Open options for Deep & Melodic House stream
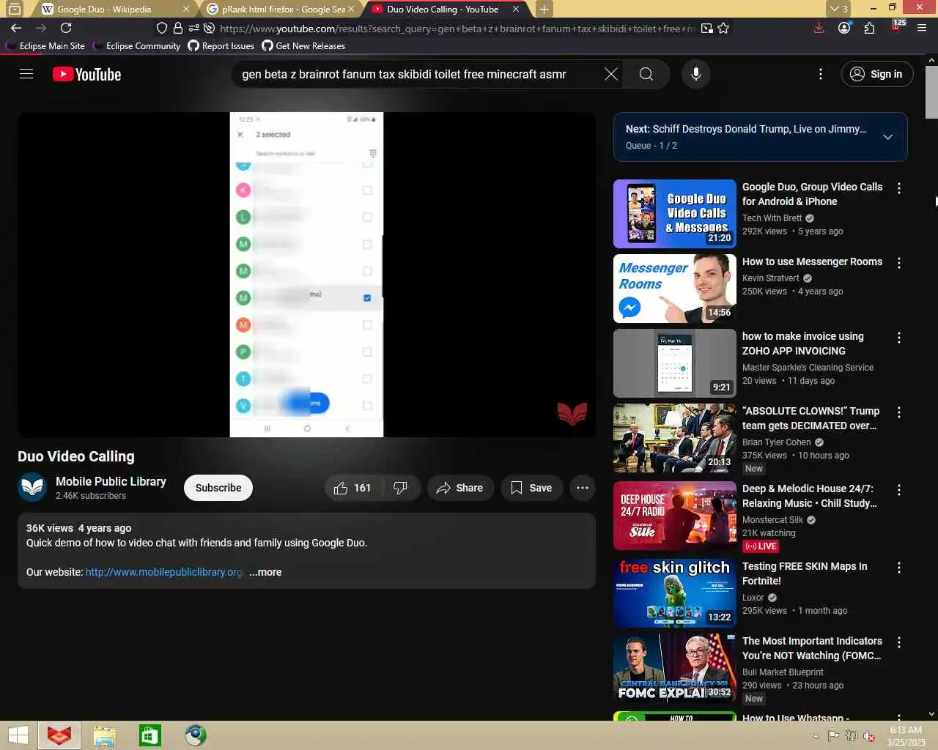 tap(899, 490)
